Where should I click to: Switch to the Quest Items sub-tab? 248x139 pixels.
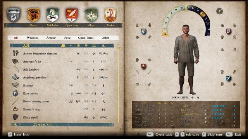pos(86,38)
